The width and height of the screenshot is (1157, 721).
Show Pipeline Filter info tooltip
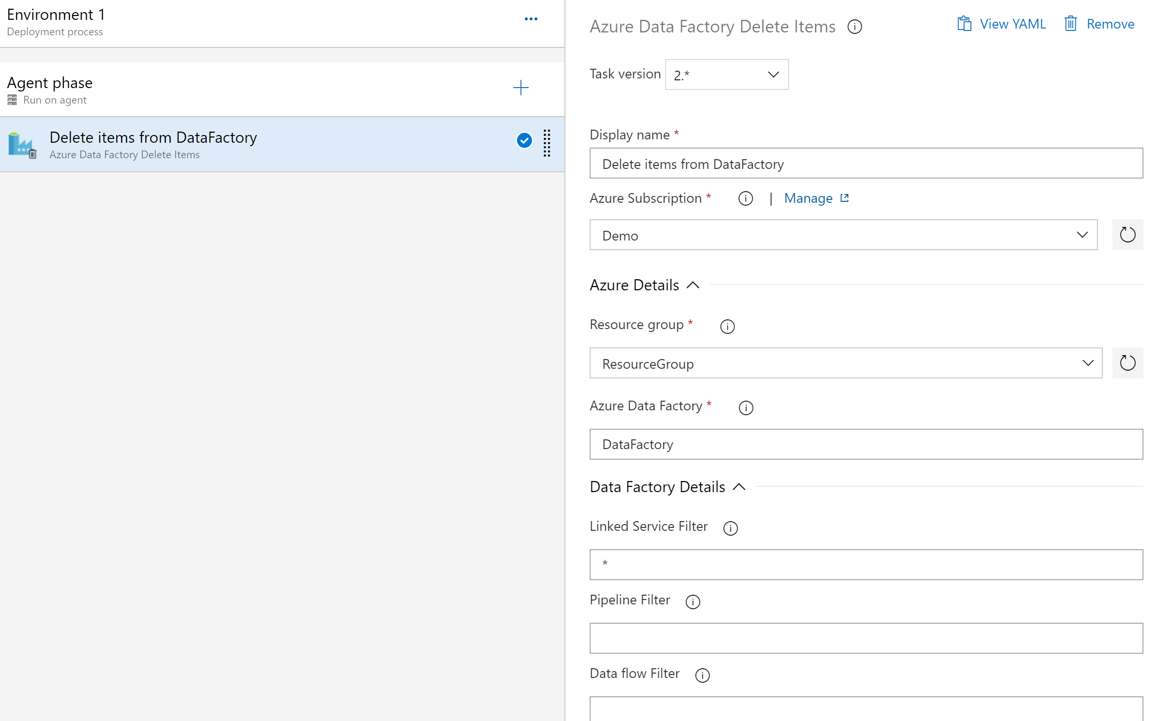click(x=692, y=601)
